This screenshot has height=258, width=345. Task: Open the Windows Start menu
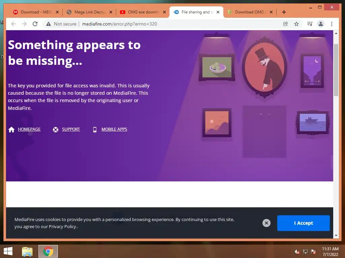tap(8, 251)
